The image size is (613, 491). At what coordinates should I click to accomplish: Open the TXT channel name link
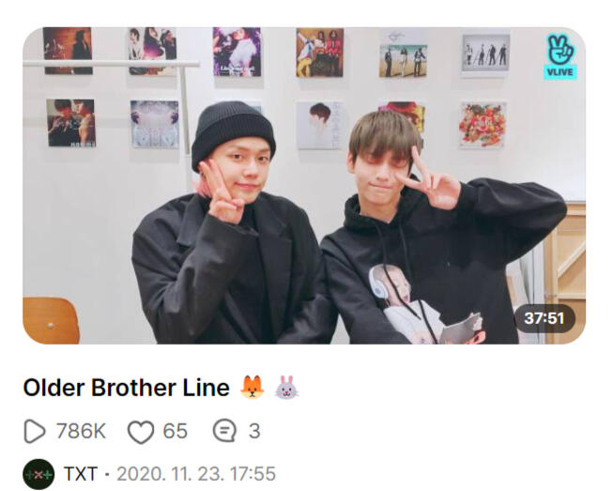click(x=81, y=474)
